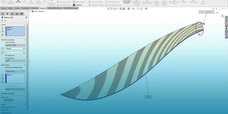The image size is (228, 114).
Task: Click the Check Active Document button
Action: click(x=127, y=2)
